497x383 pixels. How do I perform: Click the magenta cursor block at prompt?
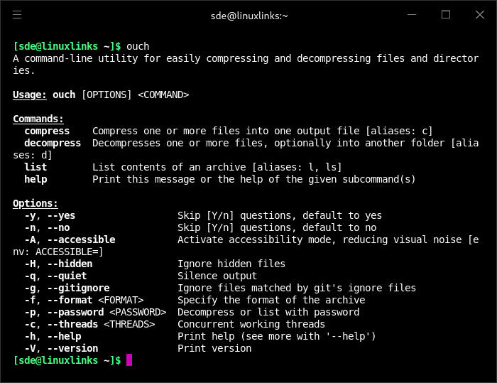point(129,360)
